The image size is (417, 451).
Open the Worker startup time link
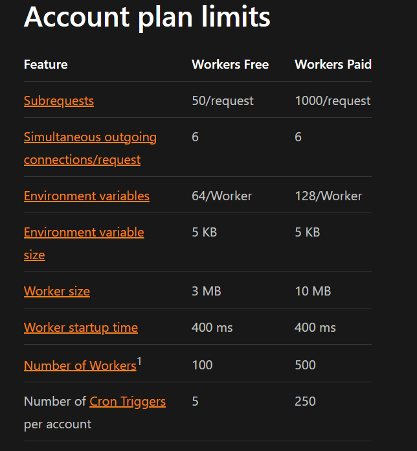(81, 328)
